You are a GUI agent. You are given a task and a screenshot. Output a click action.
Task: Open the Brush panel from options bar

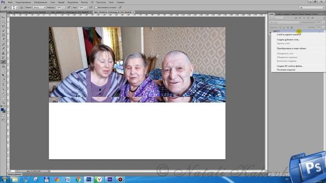(x=21, y=8)
